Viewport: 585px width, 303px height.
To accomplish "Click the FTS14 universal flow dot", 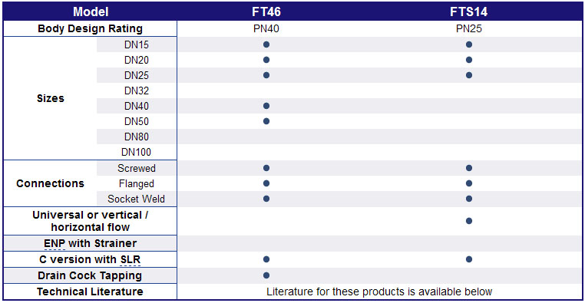I will [x=469, y=221].
